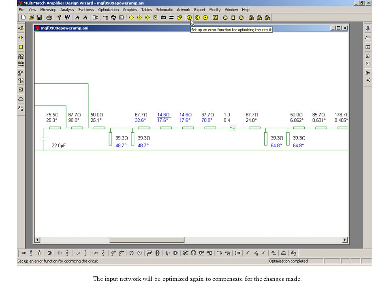Viewport: 389px width, 291px height.
Task: Click the crossed box toolbar icon
Action: click(x=155, y=17)
